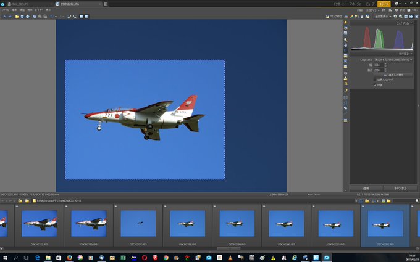Open the Crop ratio dropdown

point(393,60)
